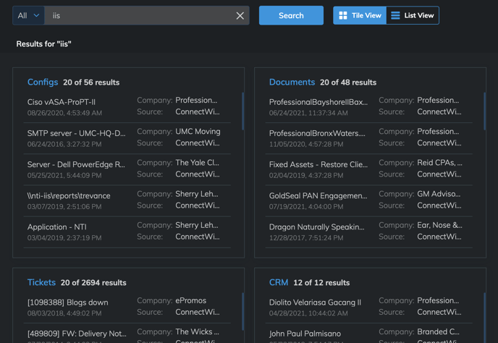Open ticket [1098388] Blogs down
The height and width of the screenshot is (343, 498).
(x=67, y=302)
